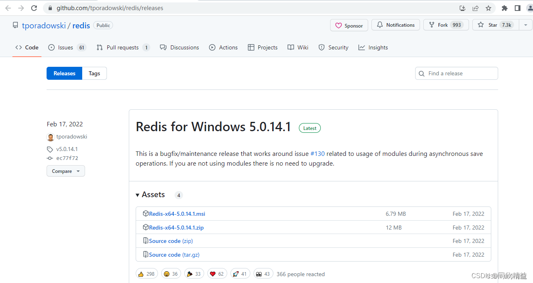The image size is (533, 283).
Task: Switch to the Tags view
Action: (94, 73)
